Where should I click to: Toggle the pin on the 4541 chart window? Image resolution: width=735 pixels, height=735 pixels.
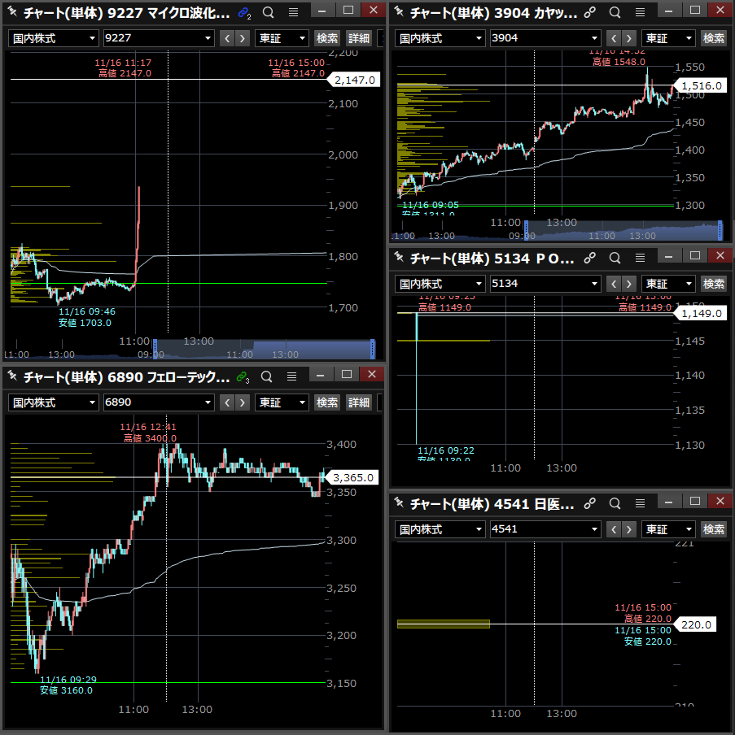[400, 505]
